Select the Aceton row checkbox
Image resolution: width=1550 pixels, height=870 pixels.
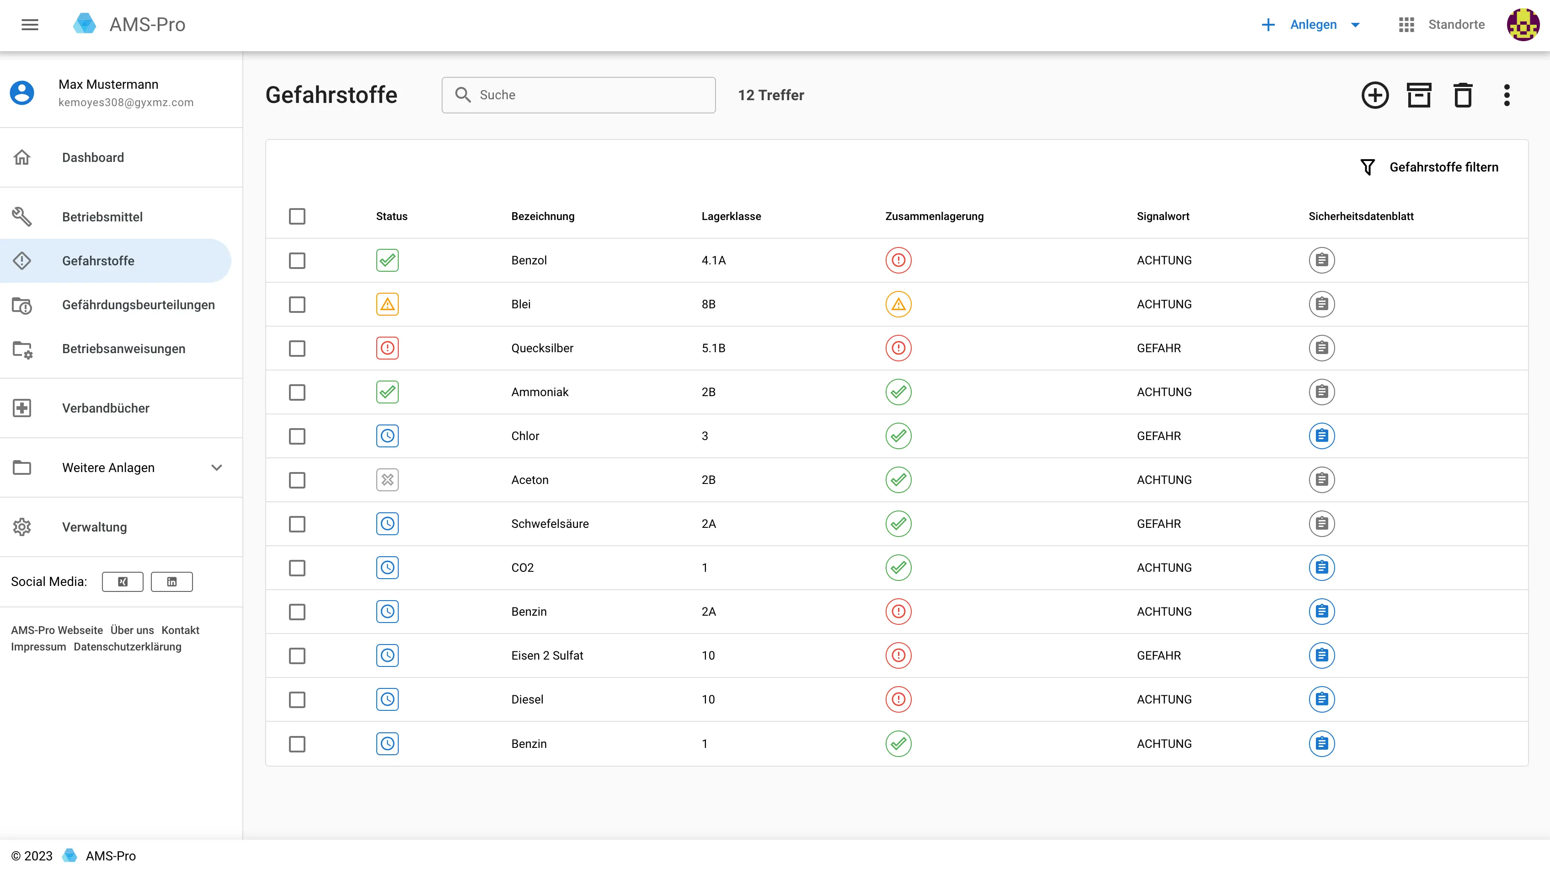pyautogui.click(x=297, y=480)
